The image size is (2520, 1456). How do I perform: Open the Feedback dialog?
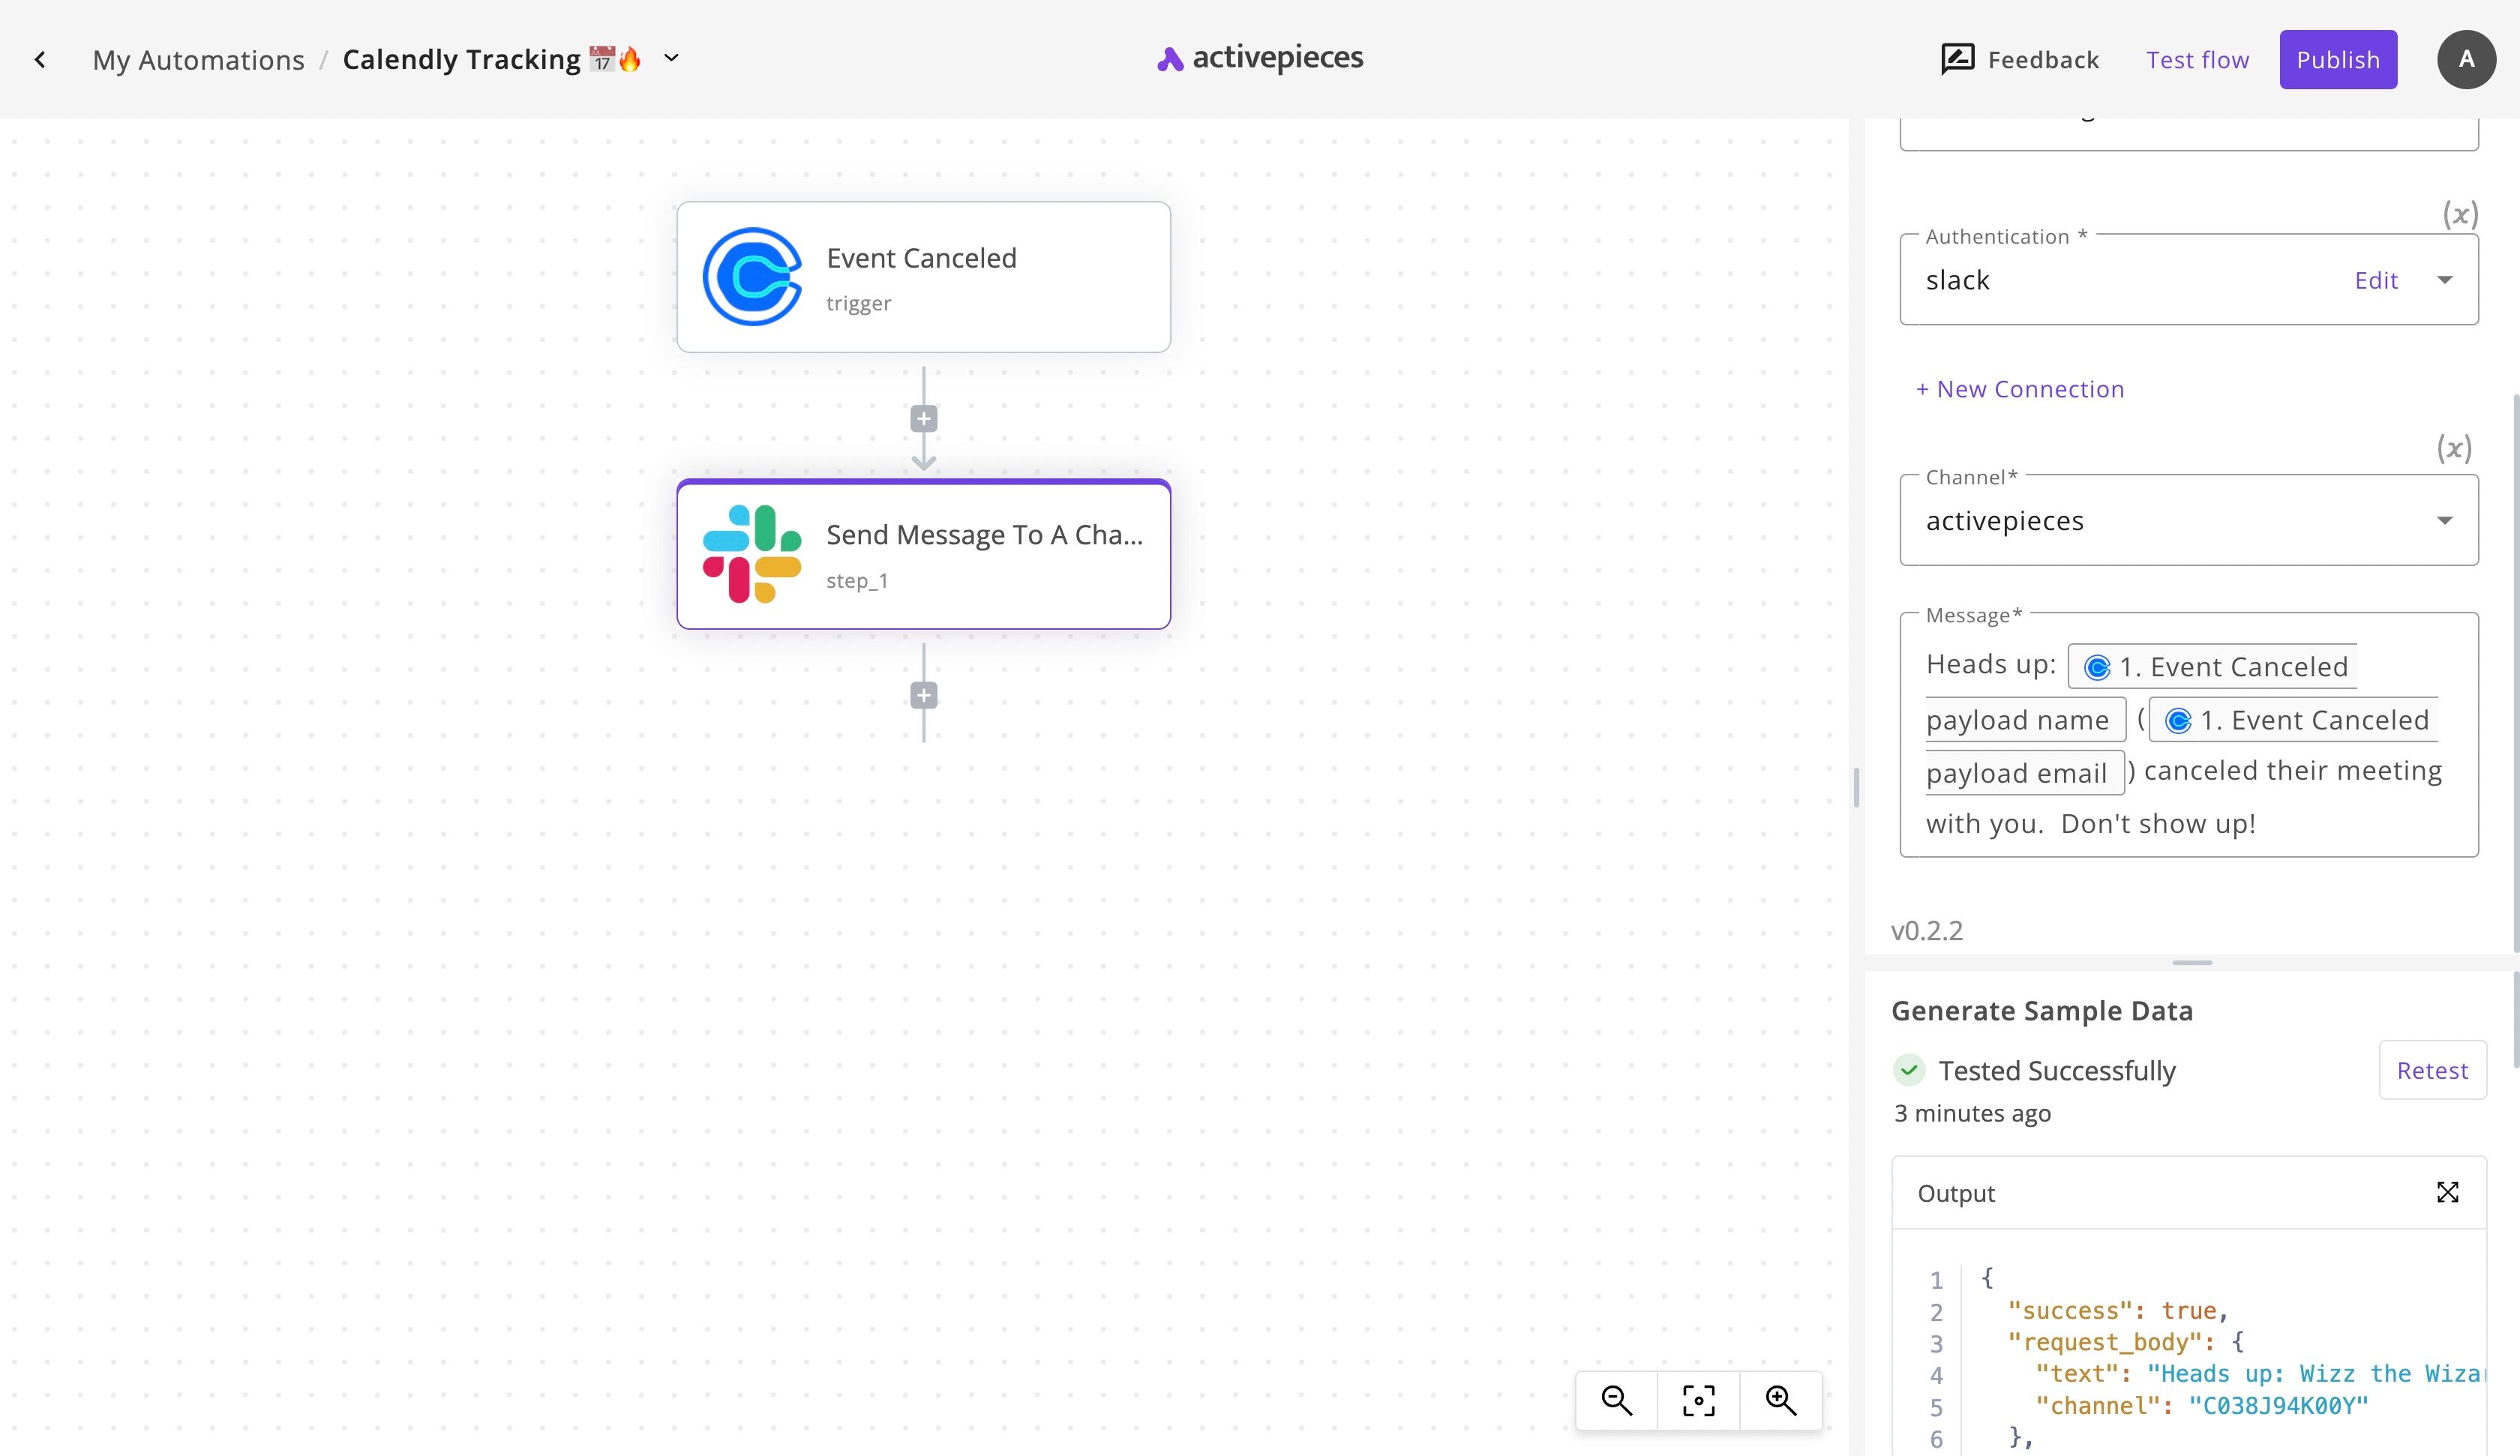pyautogui.click(x=2020, y=60)
